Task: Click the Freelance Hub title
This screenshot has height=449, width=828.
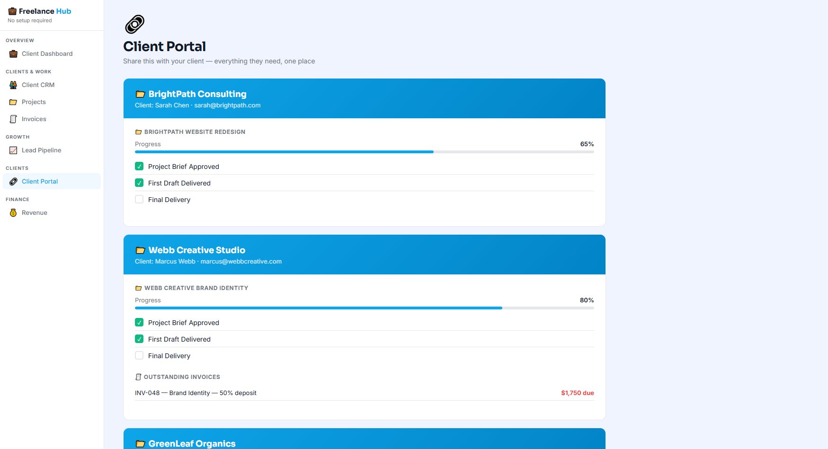Action: (45, 11)
